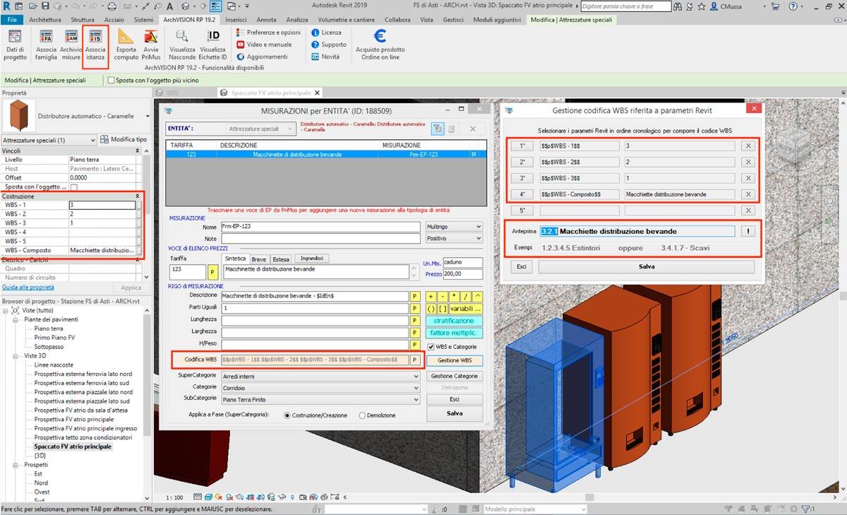Click the Gestione Categorie button

point(455,377)
